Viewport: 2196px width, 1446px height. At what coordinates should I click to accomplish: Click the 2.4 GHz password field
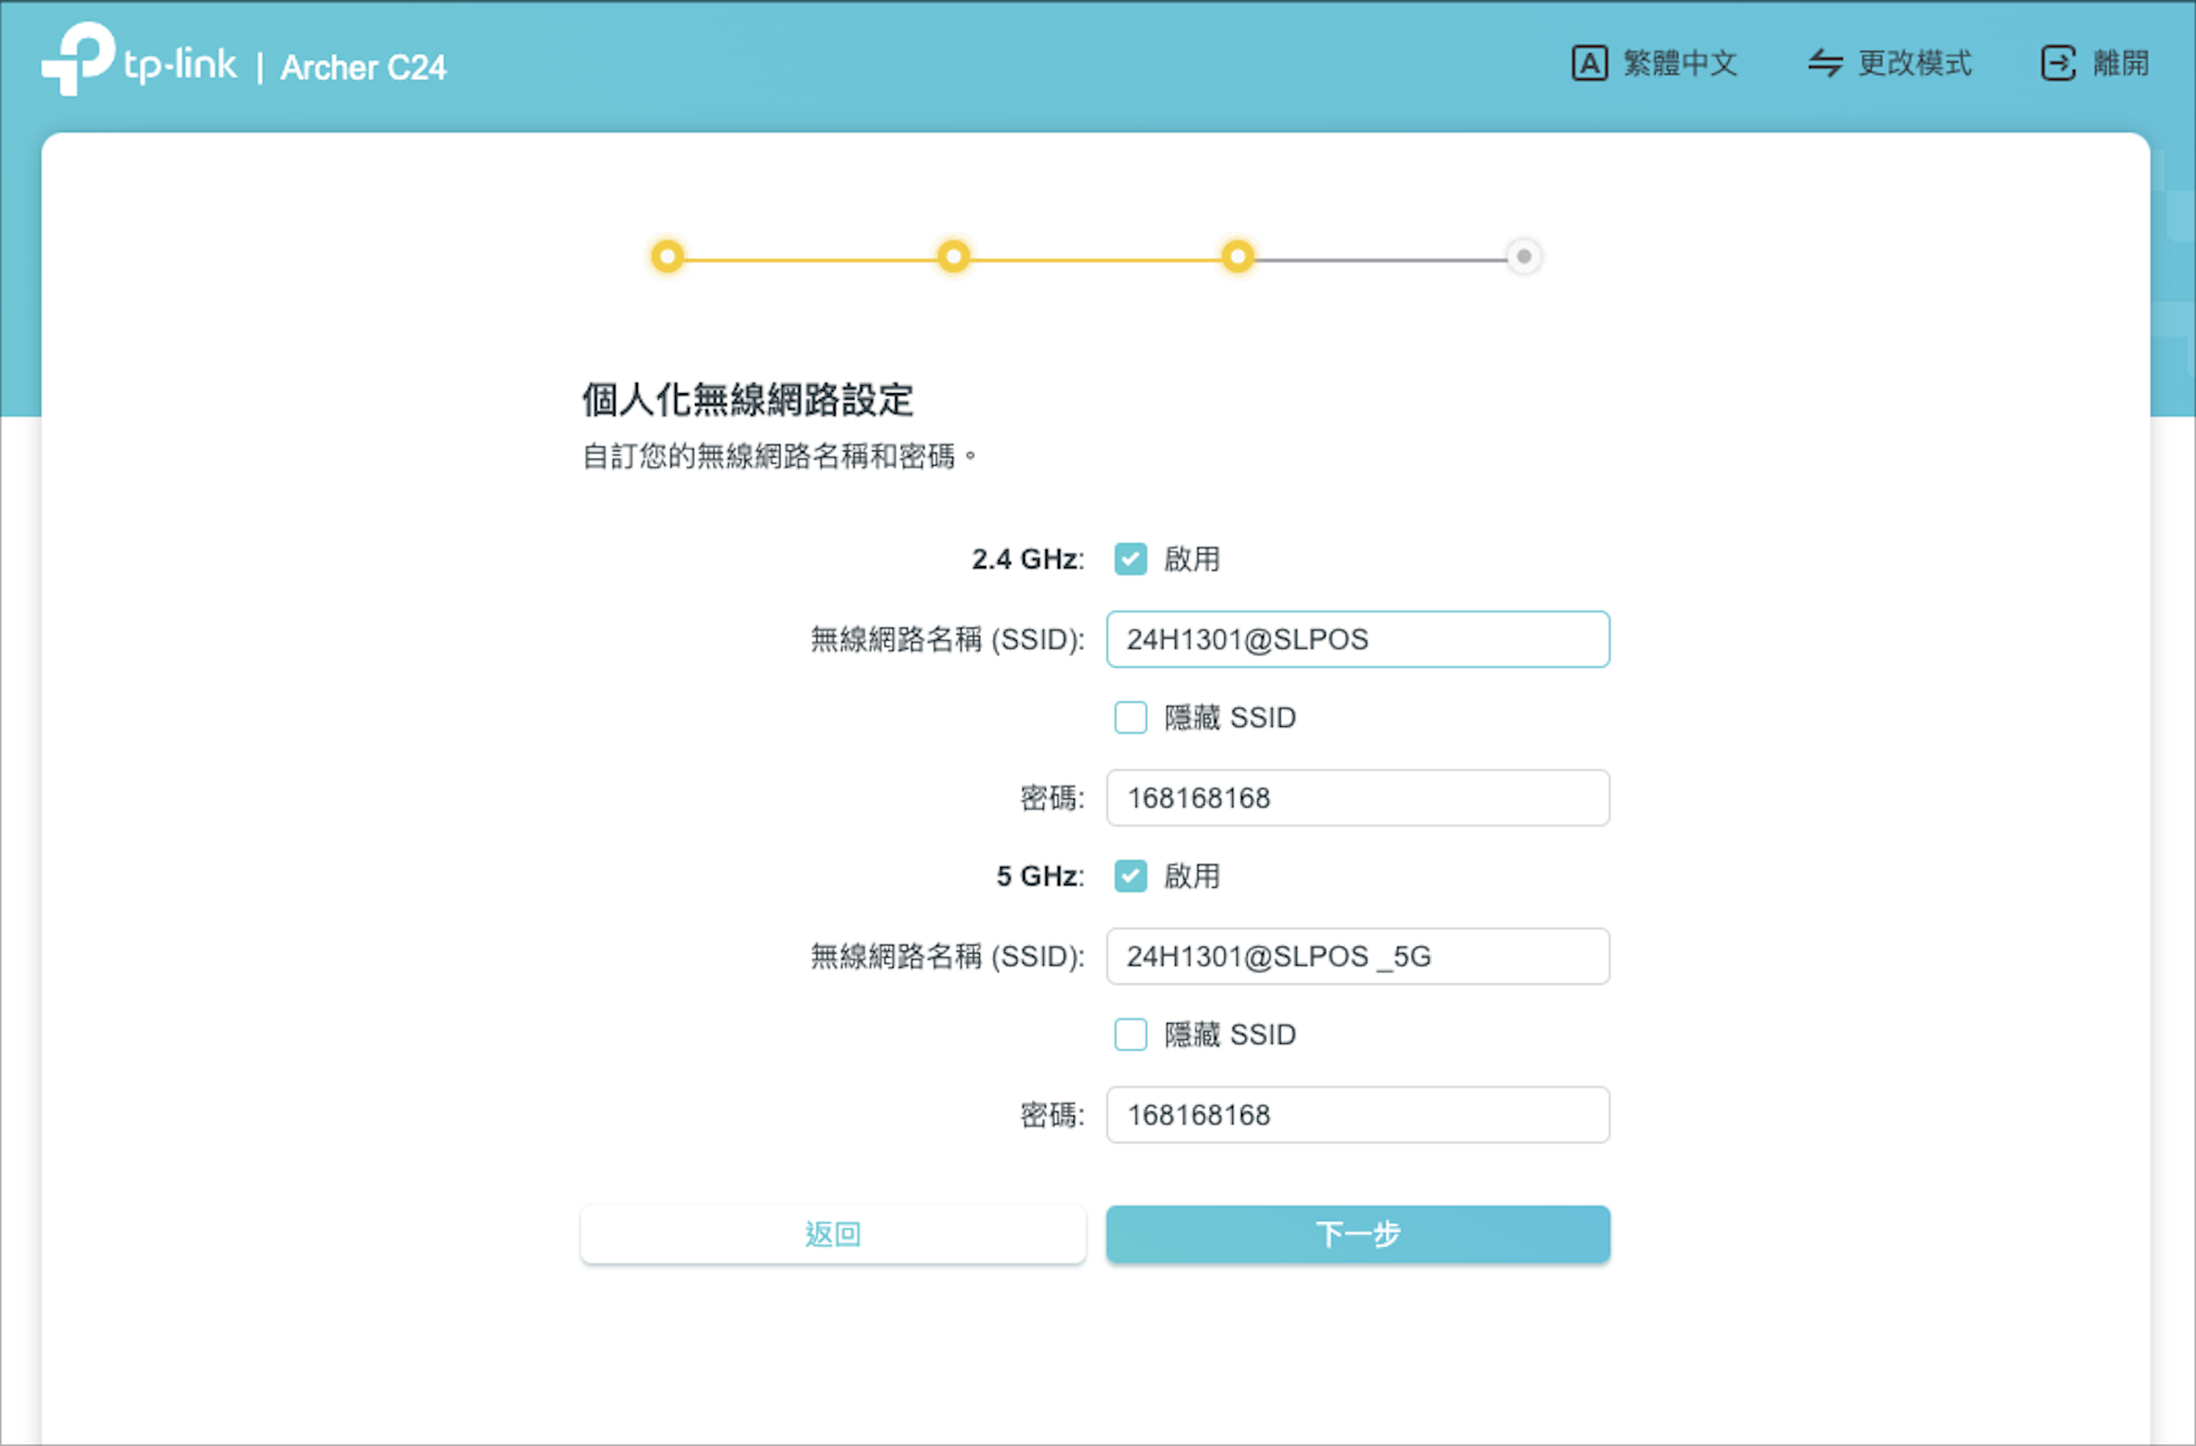pyautogui.click(x=1358, y=799)
